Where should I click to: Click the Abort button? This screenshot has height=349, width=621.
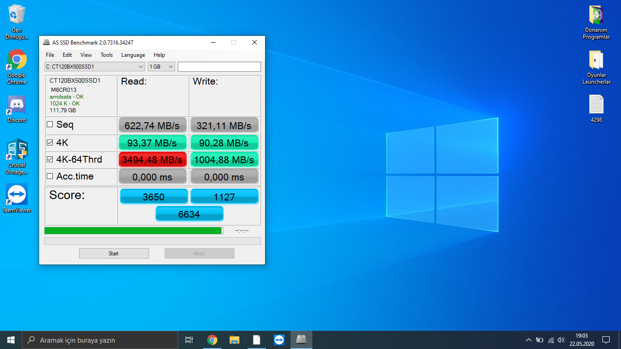tap(199, 254)
